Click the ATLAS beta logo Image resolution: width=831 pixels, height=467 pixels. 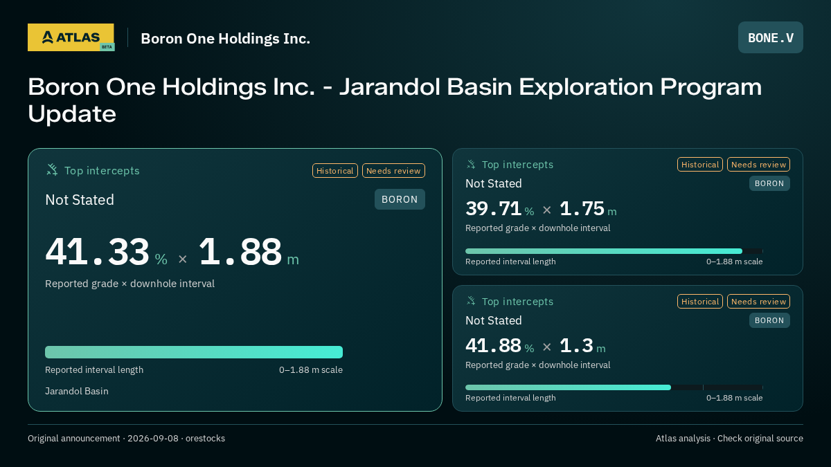(71, 37)
